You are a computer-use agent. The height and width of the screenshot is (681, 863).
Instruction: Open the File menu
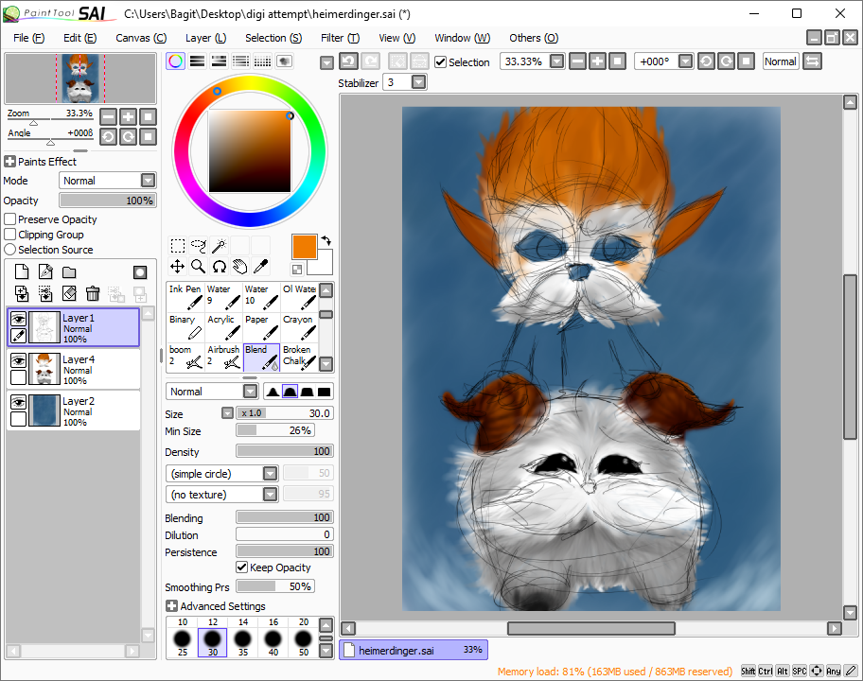point(28,38)
